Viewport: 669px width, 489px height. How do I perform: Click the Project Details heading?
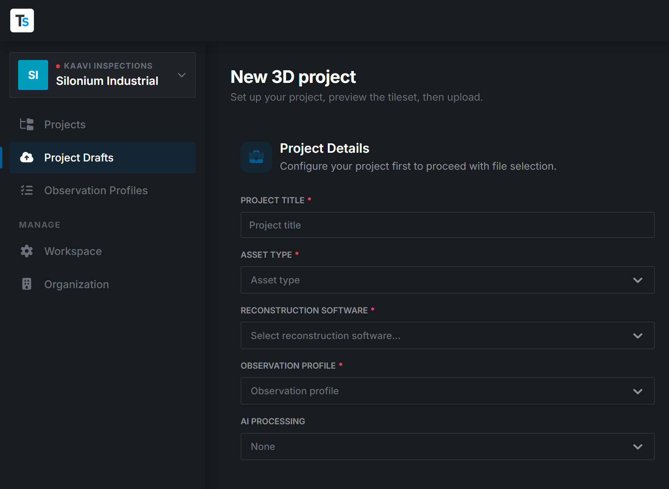coord(325,148)
